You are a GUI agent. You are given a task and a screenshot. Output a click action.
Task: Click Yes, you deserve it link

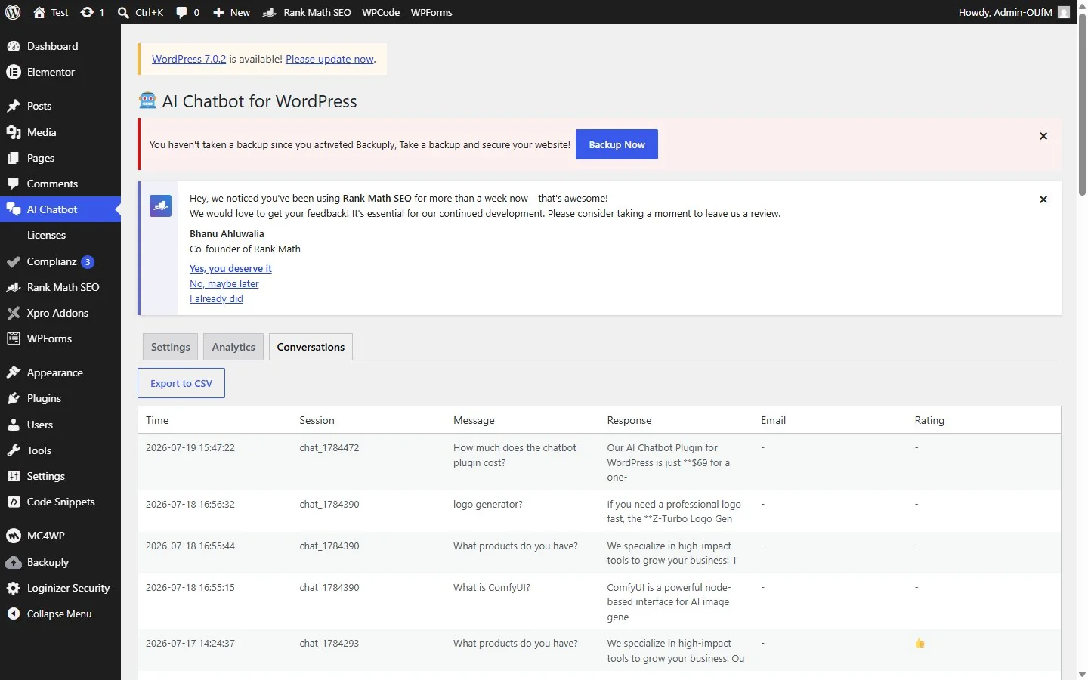[230, 268]
